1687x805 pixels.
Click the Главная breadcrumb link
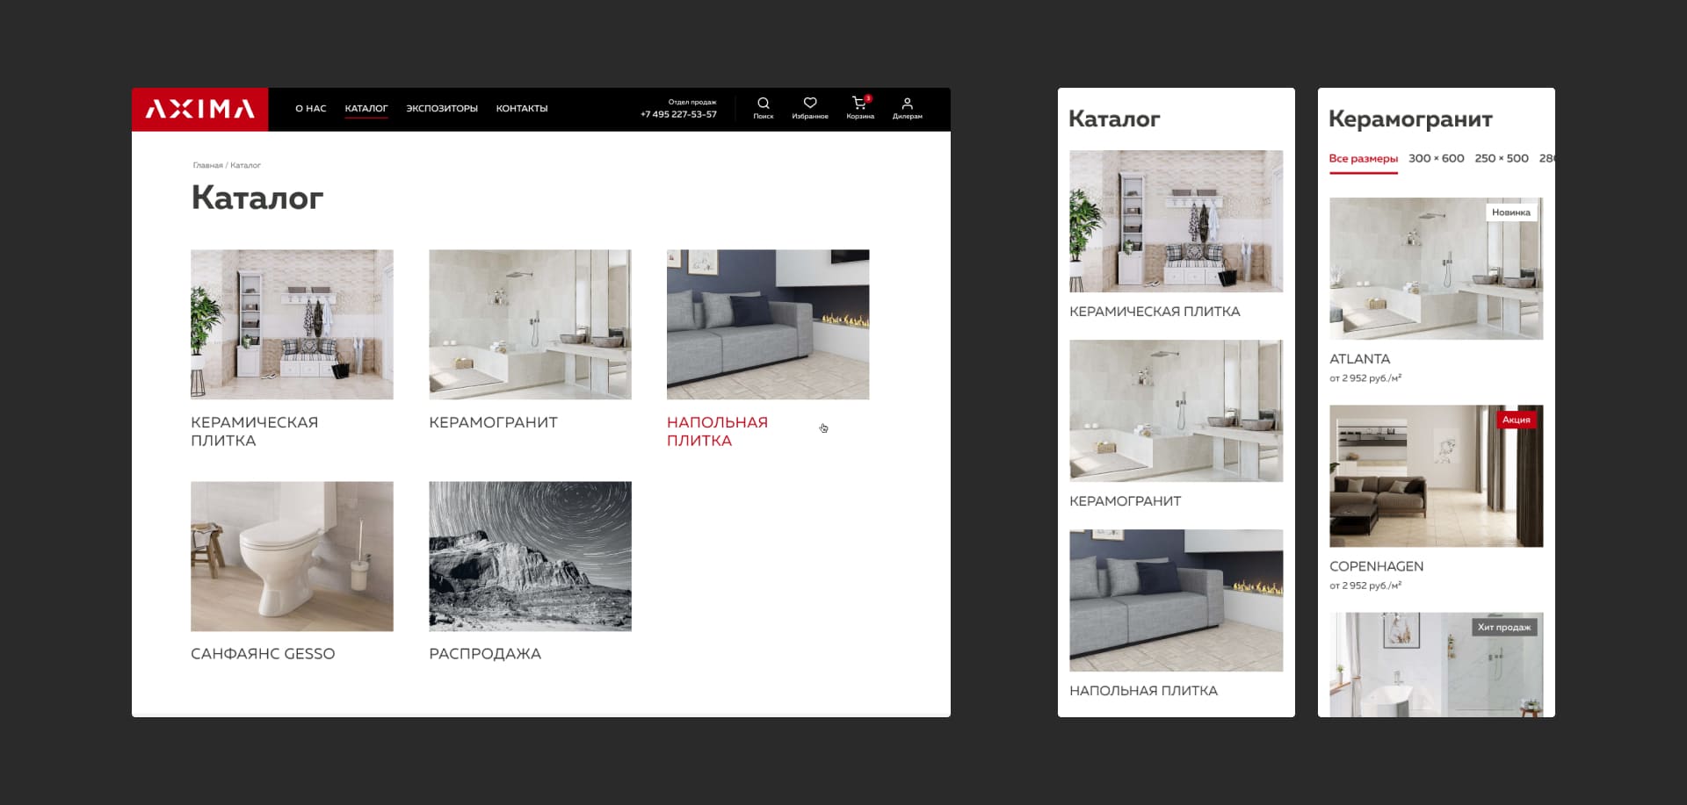point(207,165)
